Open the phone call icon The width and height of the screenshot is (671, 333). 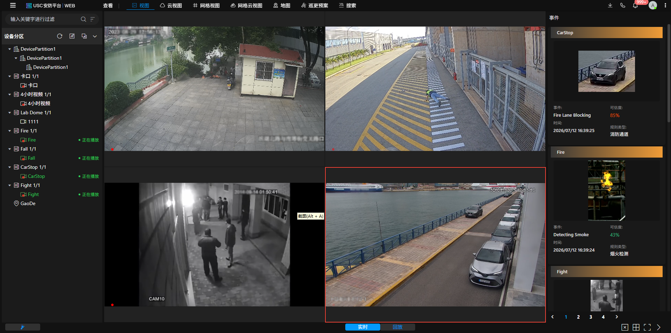[623, 5]
